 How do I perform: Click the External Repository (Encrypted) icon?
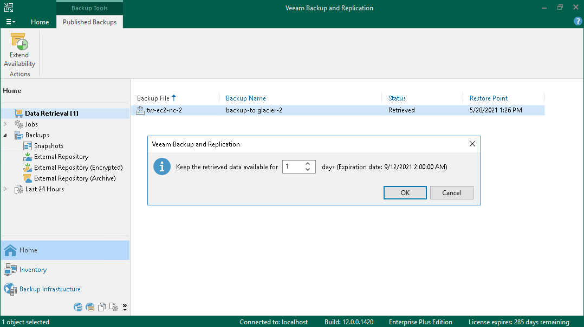pos(28,167)
